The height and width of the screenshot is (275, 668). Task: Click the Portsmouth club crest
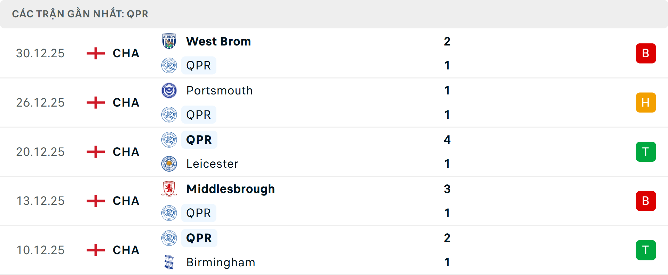pos(169,91)
